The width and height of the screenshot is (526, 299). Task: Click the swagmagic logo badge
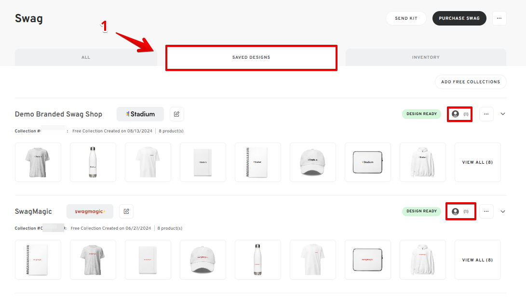coord(90,211)
